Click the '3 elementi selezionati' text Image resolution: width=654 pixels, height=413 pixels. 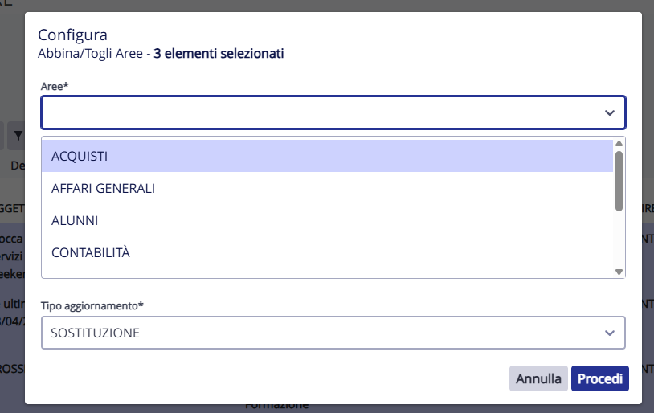tap(219, 53)
